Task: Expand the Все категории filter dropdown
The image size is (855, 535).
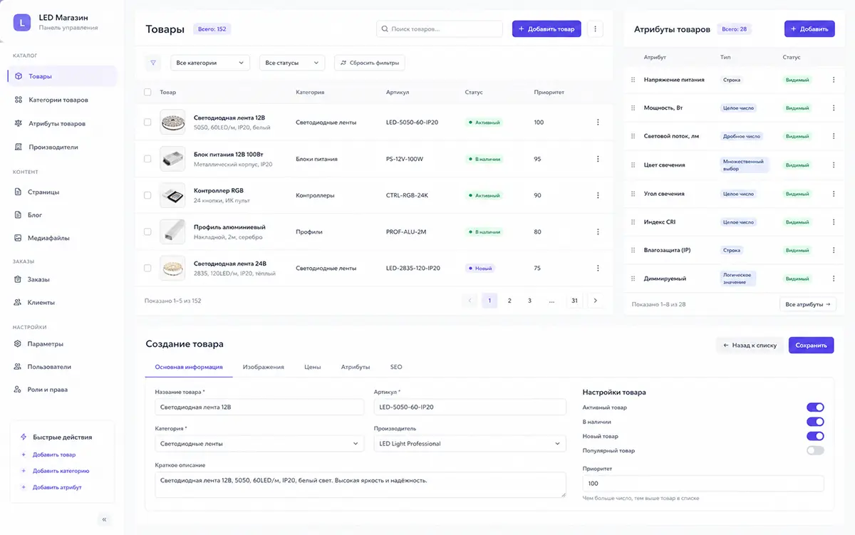Action: (210, 63)
